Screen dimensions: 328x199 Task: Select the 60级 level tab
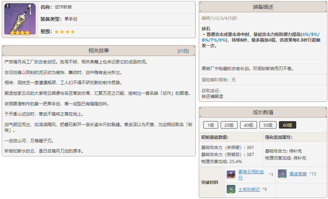(287, 125)
